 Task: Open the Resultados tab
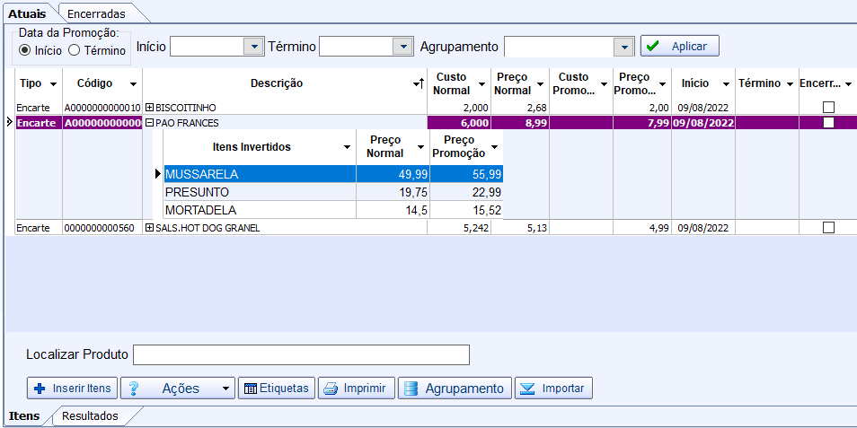90,415
